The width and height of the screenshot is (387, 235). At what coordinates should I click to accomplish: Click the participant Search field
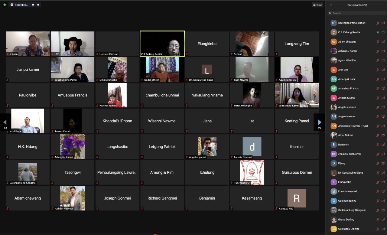pos(357,13)
